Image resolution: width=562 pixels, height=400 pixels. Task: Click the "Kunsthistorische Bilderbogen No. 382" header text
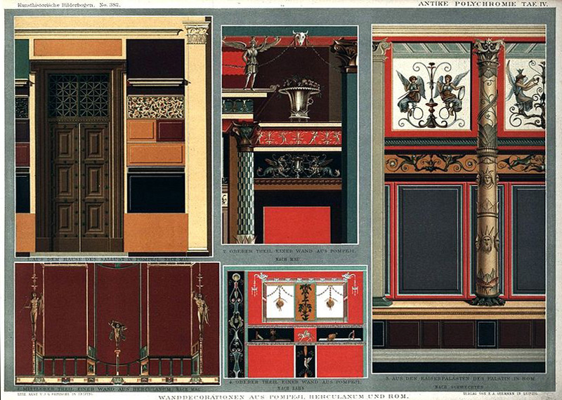tap(60, 6)
